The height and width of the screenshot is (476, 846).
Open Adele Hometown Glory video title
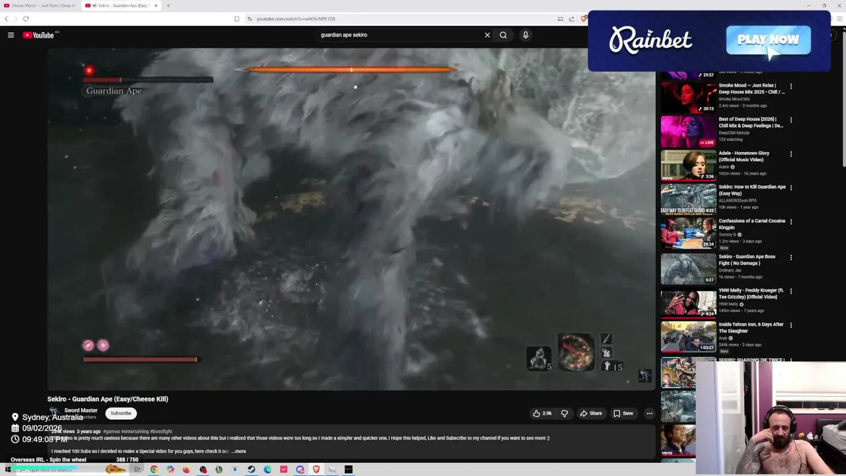(744, 156)
